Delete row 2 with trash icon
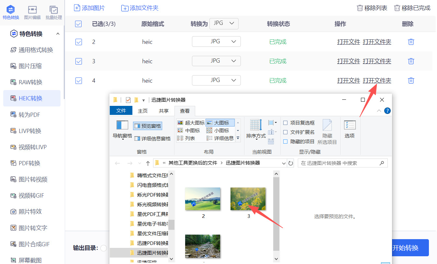 (x=411, y=42)
